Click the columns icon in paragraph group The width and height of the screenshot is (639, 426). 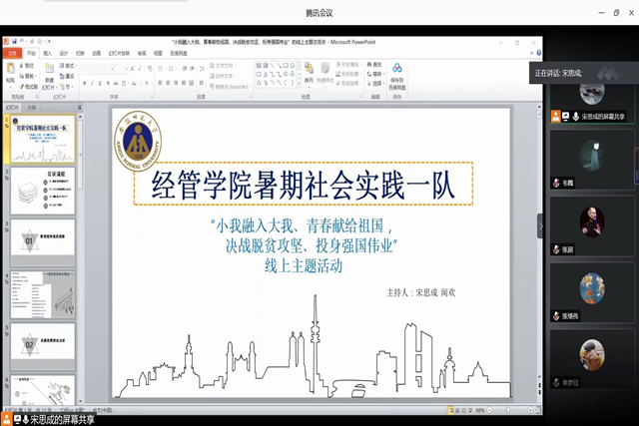click(x=201, y=83)
